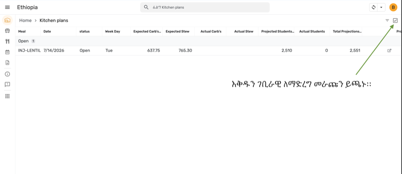402x174 pixels.
Task: Open the info circle icon in sidebar
Action: pyautogui.click(x=8, y=74)
